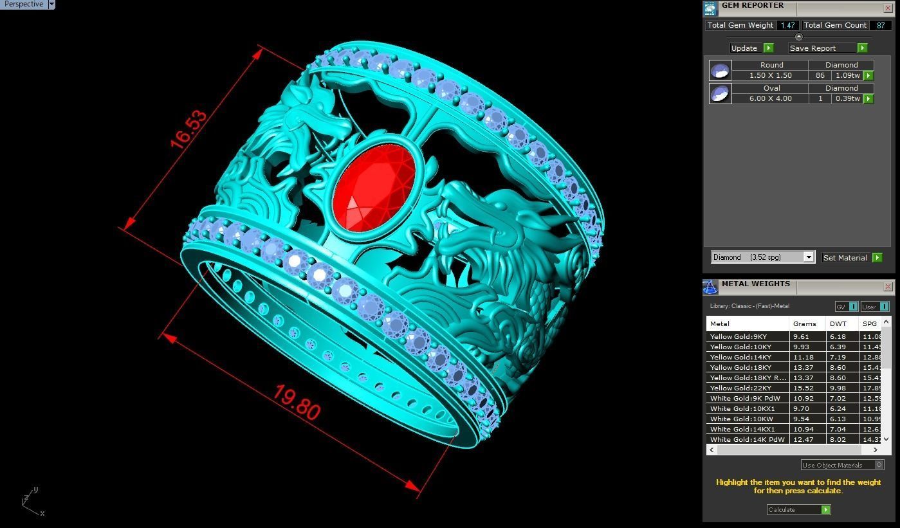Click the Total Gem Count value 87
The width and height of the screenshot is (900, 528).
click(x=881, y=25)
